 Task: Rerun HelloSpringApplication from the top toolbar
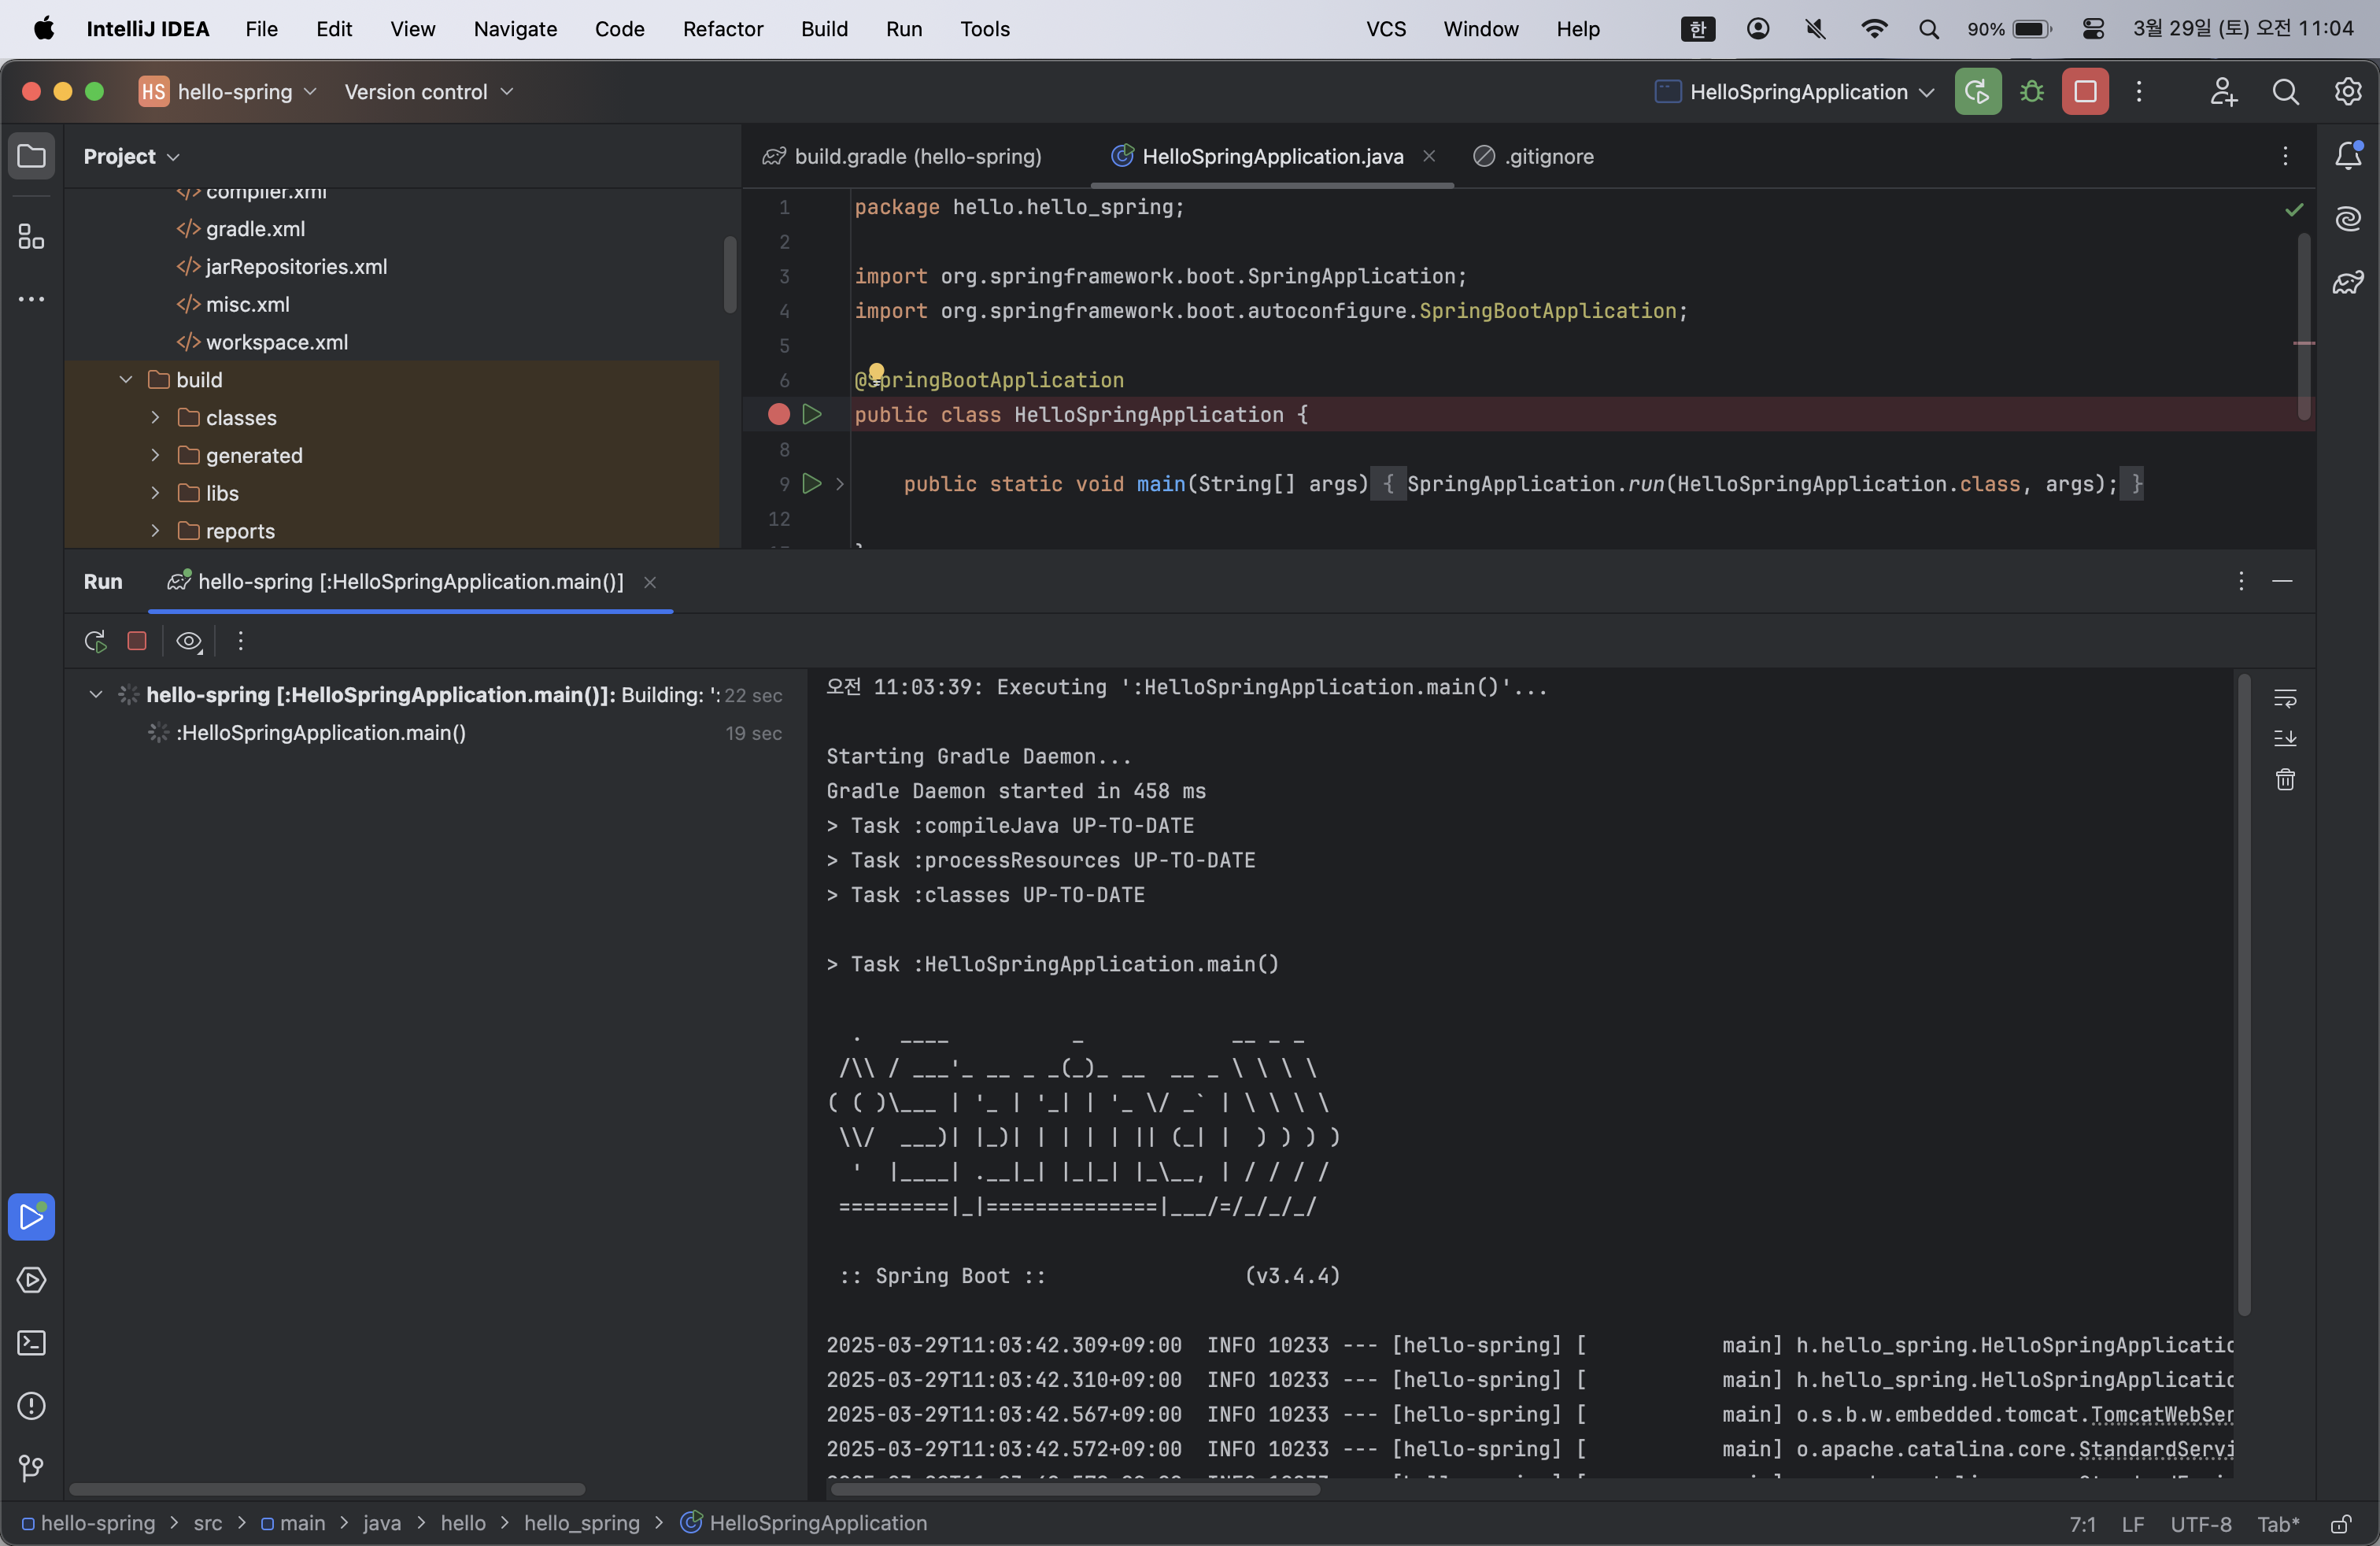point(1978,92)
